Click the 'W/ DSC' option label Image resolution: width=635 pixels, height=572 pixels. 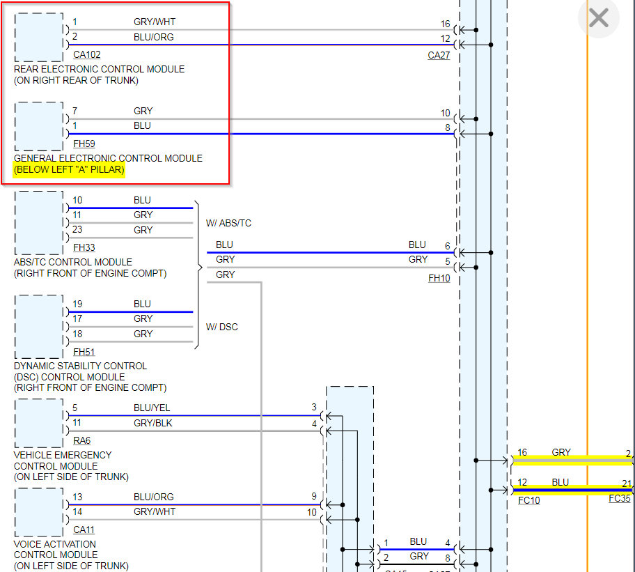[x=221, y=327]
